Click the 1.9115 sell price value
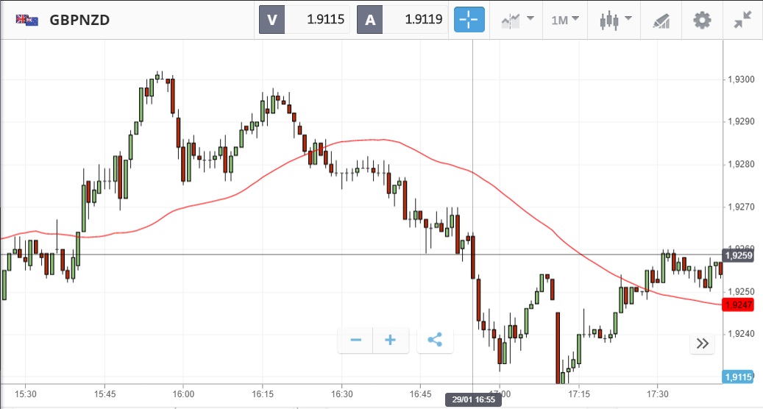Image resolution: width=763 pixels, height=409 pixels. [x=325, y=19]
